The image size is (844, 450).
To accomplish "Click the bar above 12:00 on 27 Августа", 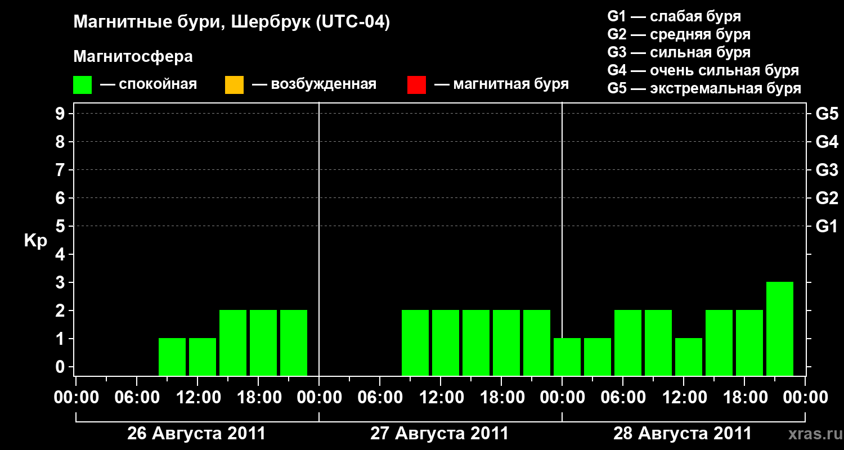I will click(x=446, y=343).
